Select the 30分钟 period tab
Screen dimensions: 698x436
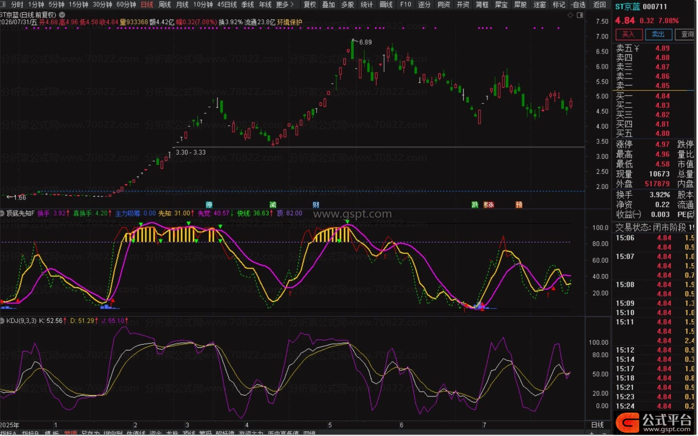[x=102, y=4]
